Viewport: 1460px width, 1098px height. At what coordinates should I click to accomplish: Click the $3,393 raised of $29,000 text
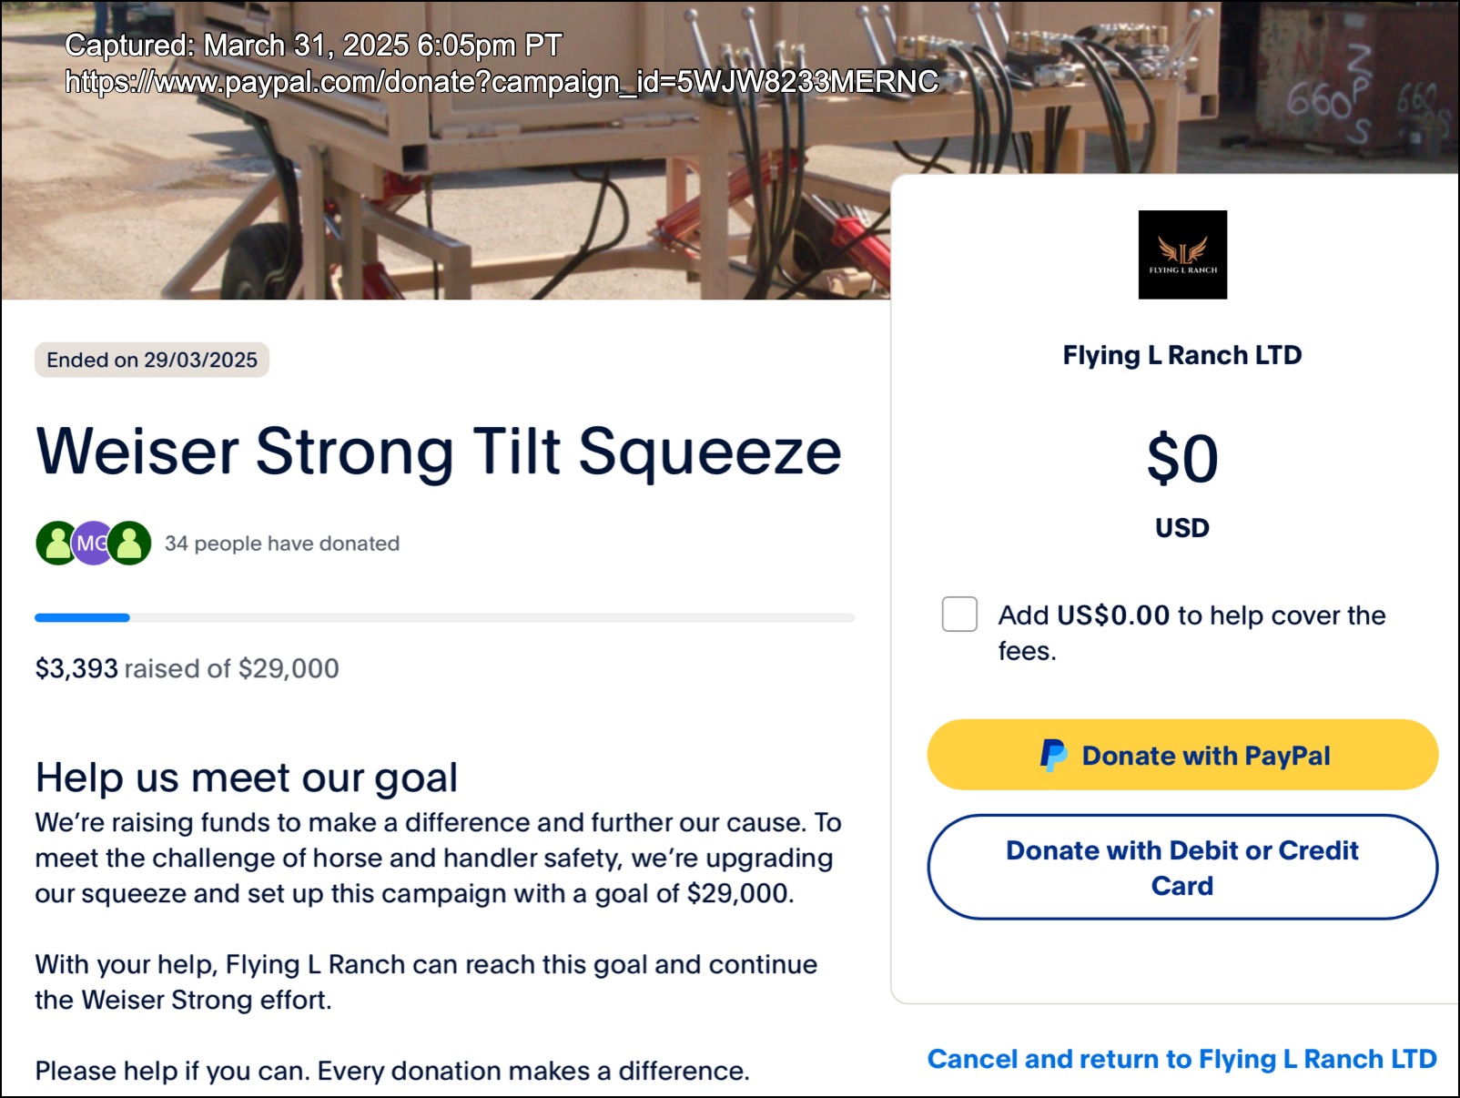pos(187,668)
